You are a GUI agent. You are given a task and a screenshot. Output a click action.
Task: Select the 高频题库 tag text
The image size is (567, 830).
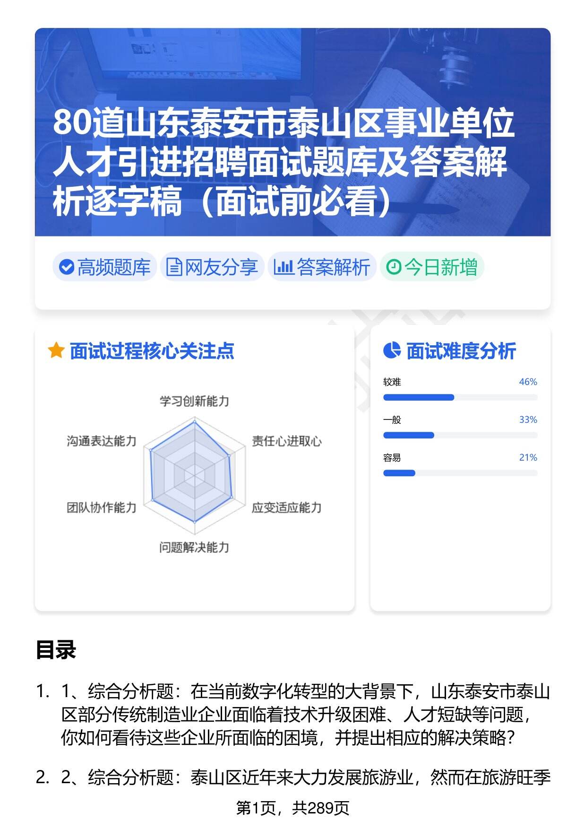pos(114,267)
